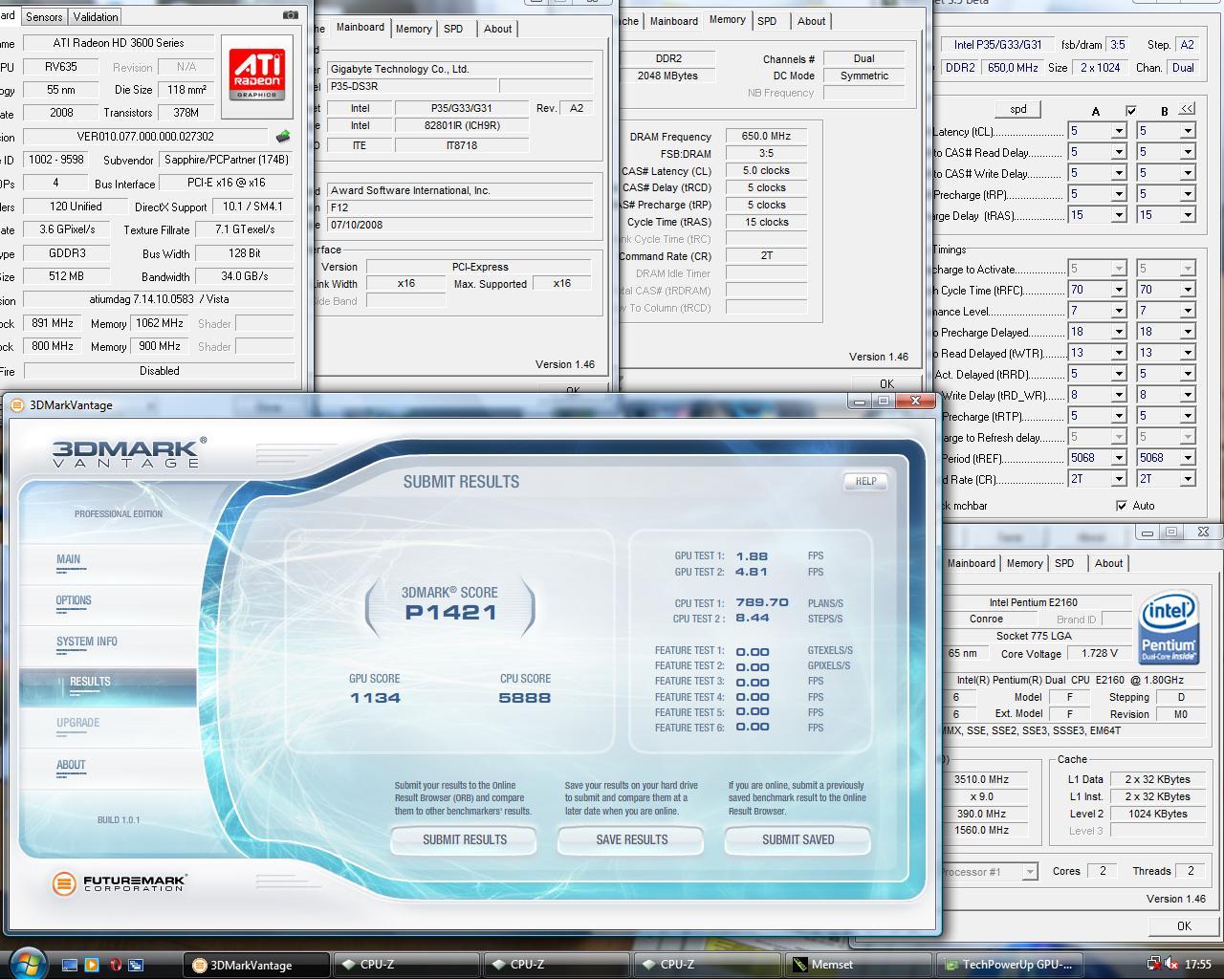Open the Sensors tab in GPU-Z
Viewport: 1224px width, 979px height.
[44, 16]
